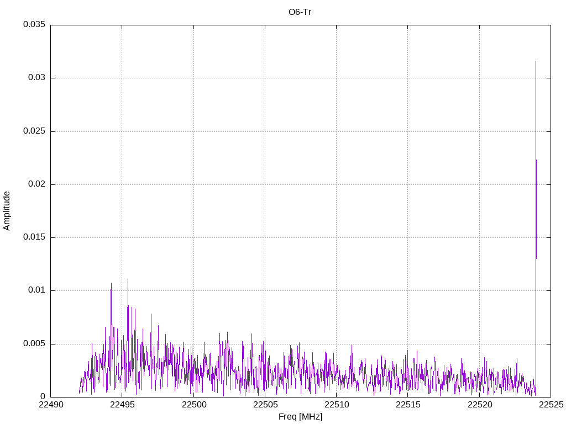566x424 pixels.
Task: Click the O6-Tr plot title
Action: [x=300, y=12]
